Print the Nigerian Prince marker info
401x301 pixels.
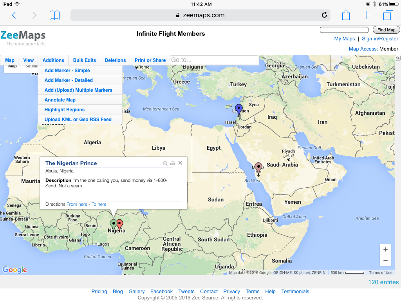pyautogui.click(x=172, y=163)
